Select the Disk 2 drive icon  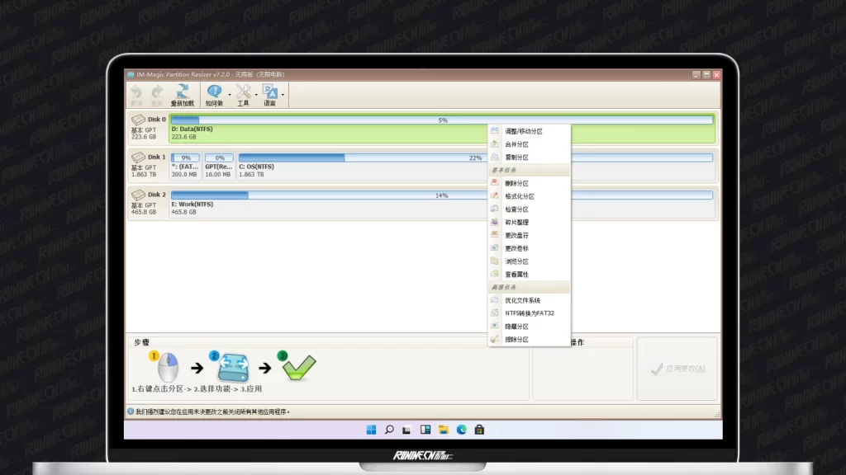click(x=138, y=195)
